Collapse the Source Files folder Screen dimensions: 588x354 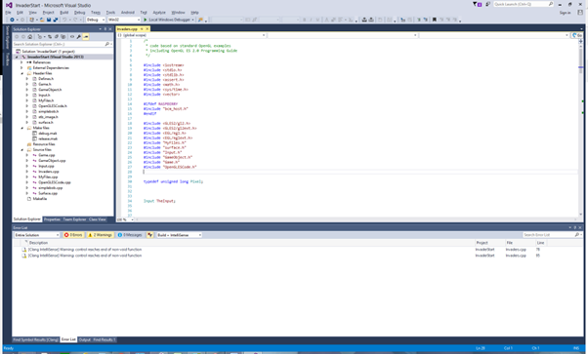[21, 149]
